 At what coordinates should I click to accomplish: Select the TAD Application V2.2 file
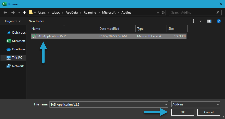109,36
